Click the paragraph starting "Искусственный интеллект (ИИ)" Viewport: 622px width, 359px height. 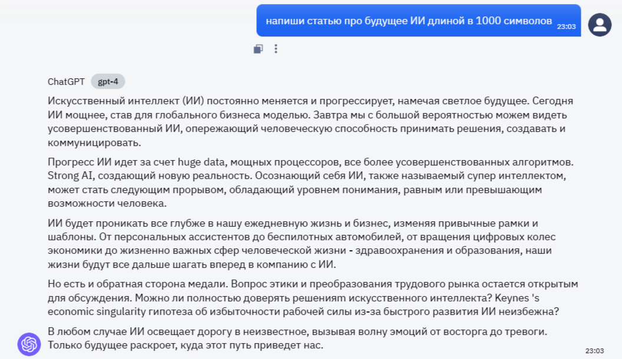310,122
